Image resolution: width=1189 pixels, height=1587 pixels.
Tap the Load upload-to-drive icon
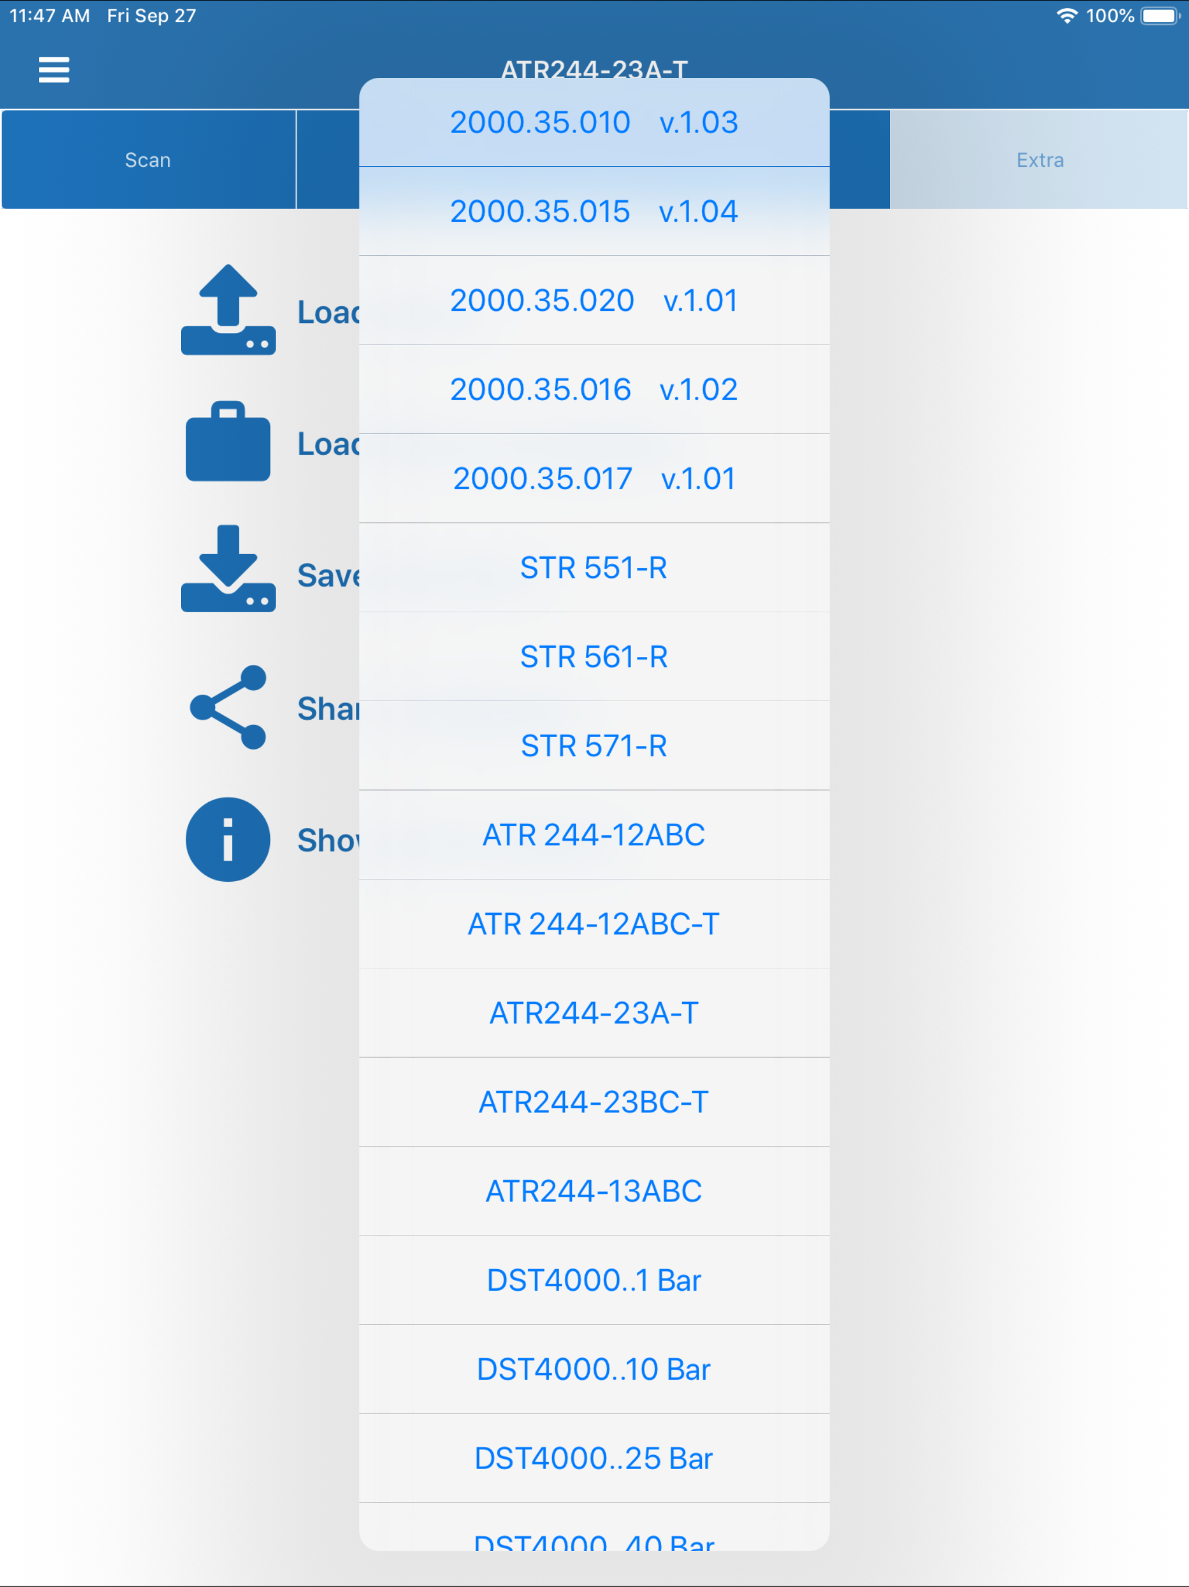tap(228, 309)
